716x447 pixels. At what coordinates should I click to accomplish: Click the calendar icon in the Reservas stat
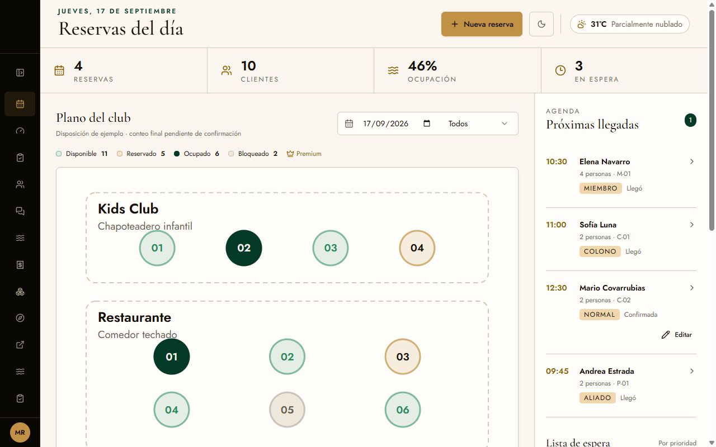coord(59,70)
